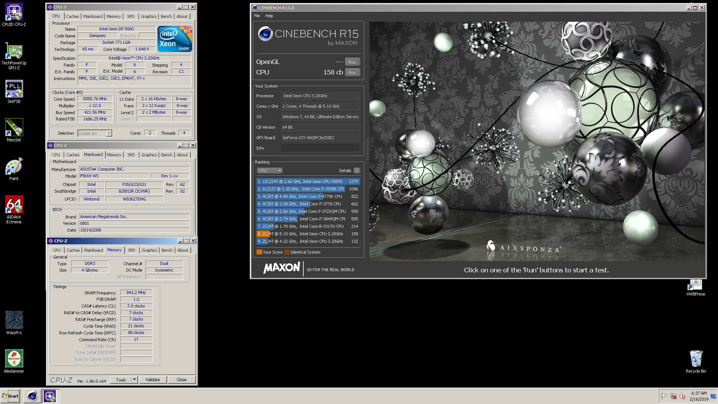Click the Cinebench rendered scene image
The image size is (718, 404).
[537, 141]
